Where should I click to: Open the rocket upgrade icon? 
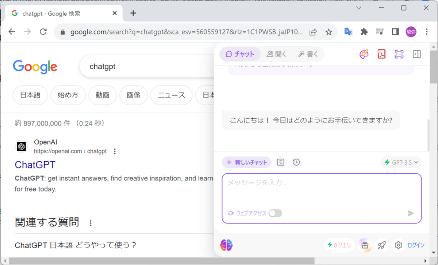point(381,245)
